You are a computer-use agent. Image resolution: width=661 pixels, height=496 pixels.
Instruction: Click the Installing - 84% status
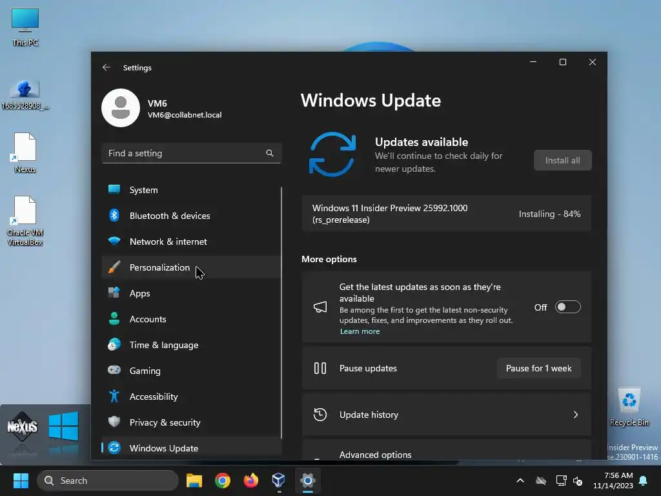tap(549, 214)
